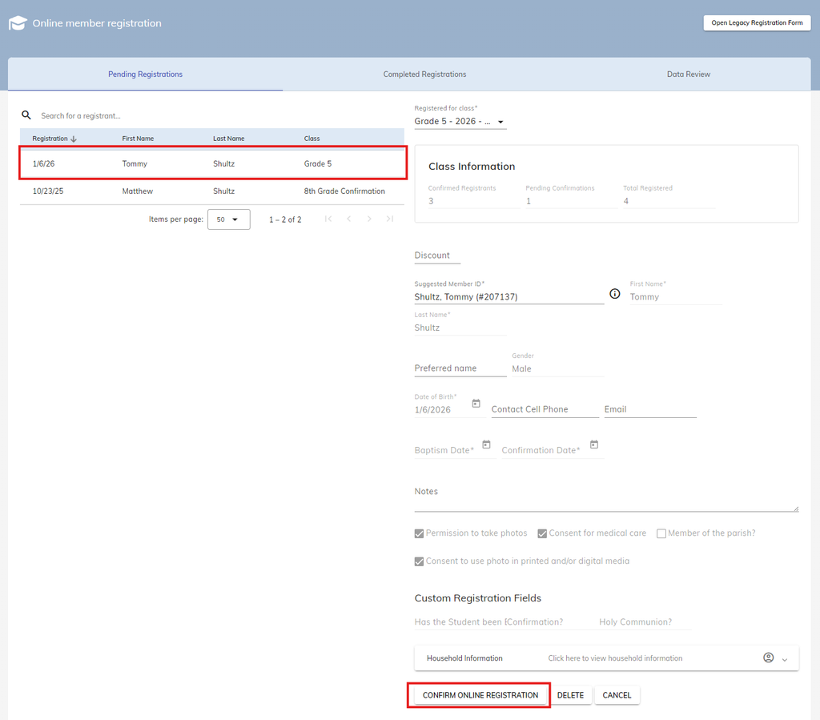This screenshot has width=820, height=720.
Task: Open the Items per page dropdown
Action: click(x=228, y=219)
